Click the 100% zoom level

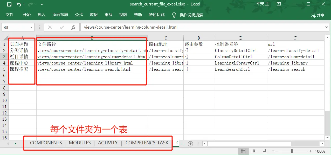coord(320,151)
